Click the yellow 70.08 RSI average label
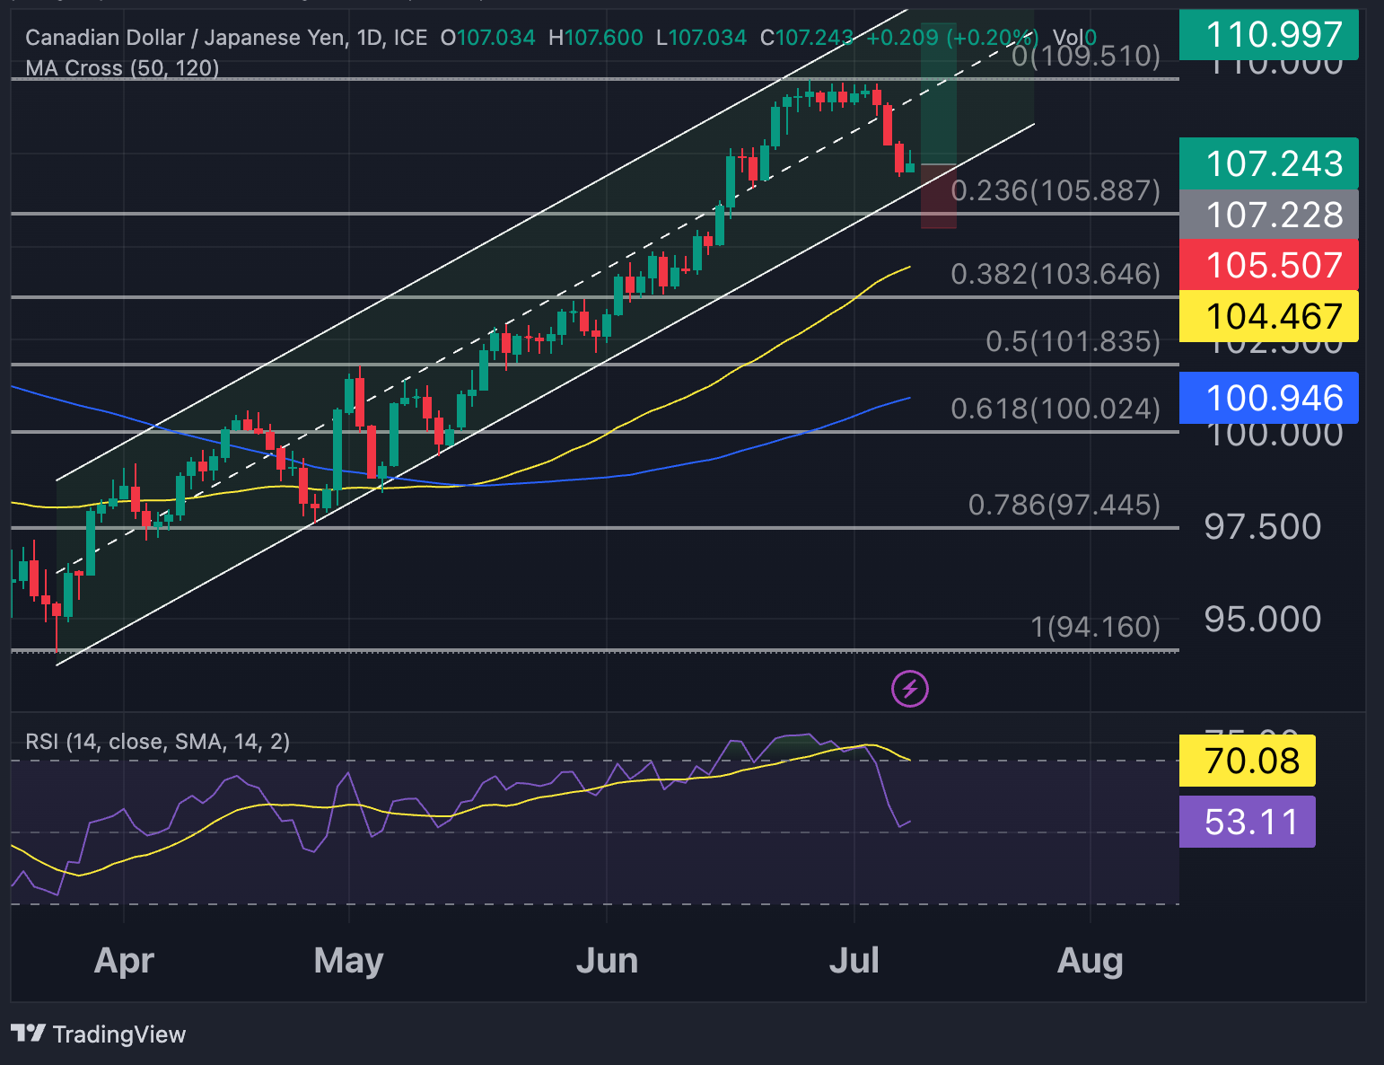Image resolution: width=1384 pixels, height=1065 pixels. (1247, 761)
